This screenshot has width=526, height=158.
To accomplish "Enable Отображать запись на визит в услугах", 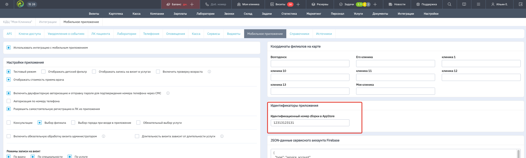I will click(x=94, y=72).
